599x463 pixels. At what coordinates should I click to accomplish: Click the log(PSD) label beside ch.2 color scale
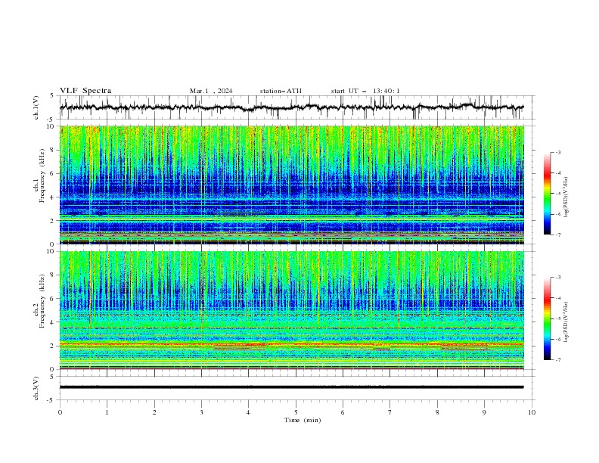coord(566,322)
